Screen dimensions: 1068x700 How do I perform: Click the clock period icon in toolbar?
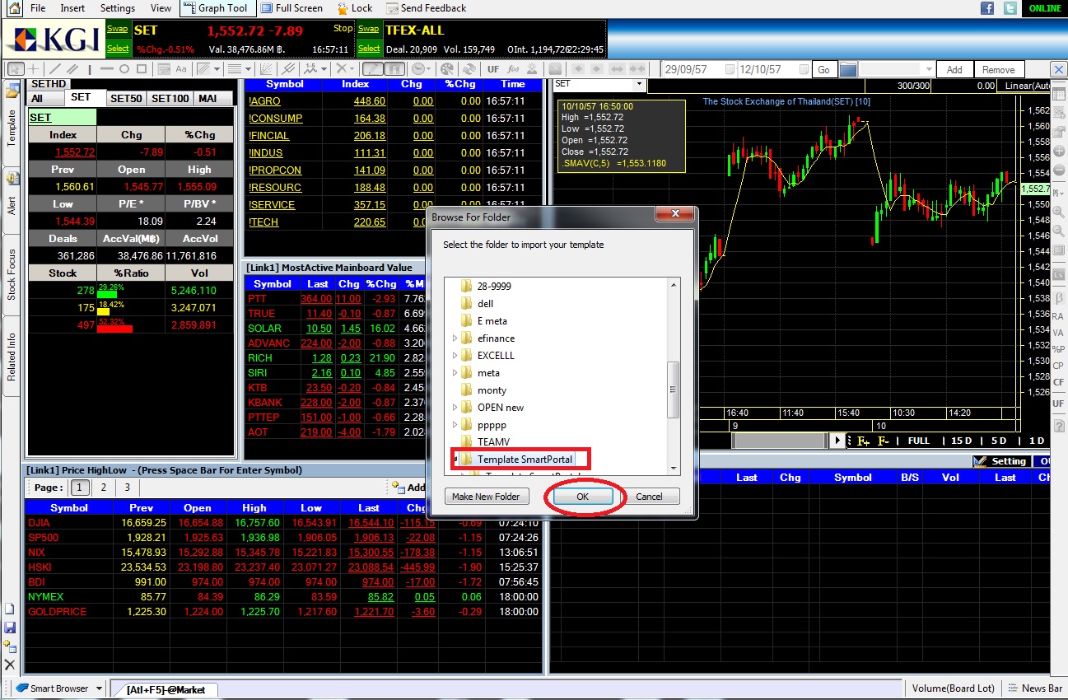(x=419, y=69)
